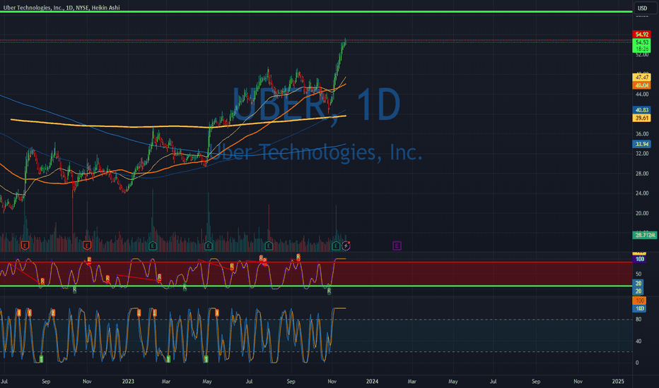Click the 40 level on stochastic scale
The height and width of the screenshot is (388, 659).
point(638,341)
